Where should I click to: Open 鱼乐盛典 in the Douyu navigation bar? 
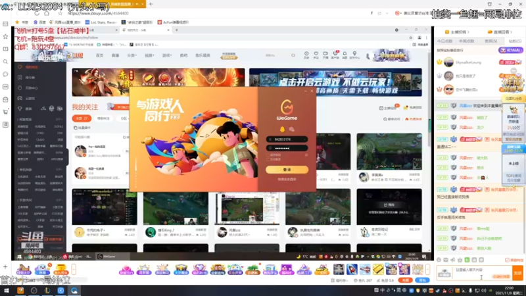tap(203, 55)
